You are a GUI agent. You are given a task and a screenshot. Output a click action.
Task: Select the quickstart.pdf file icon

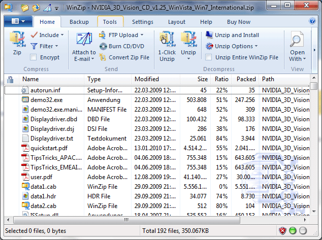(x=25, y=148)
